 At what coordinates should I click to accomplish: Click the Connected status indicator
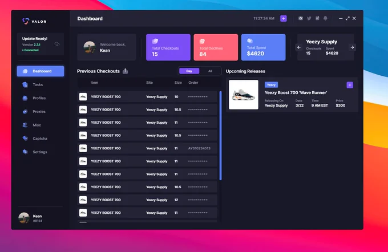click(30, 50)
